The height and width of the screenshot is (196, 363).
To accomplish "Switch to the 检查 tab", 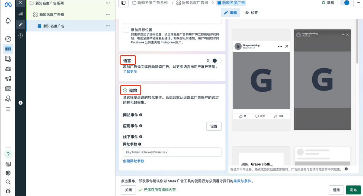I will (251, 13).
